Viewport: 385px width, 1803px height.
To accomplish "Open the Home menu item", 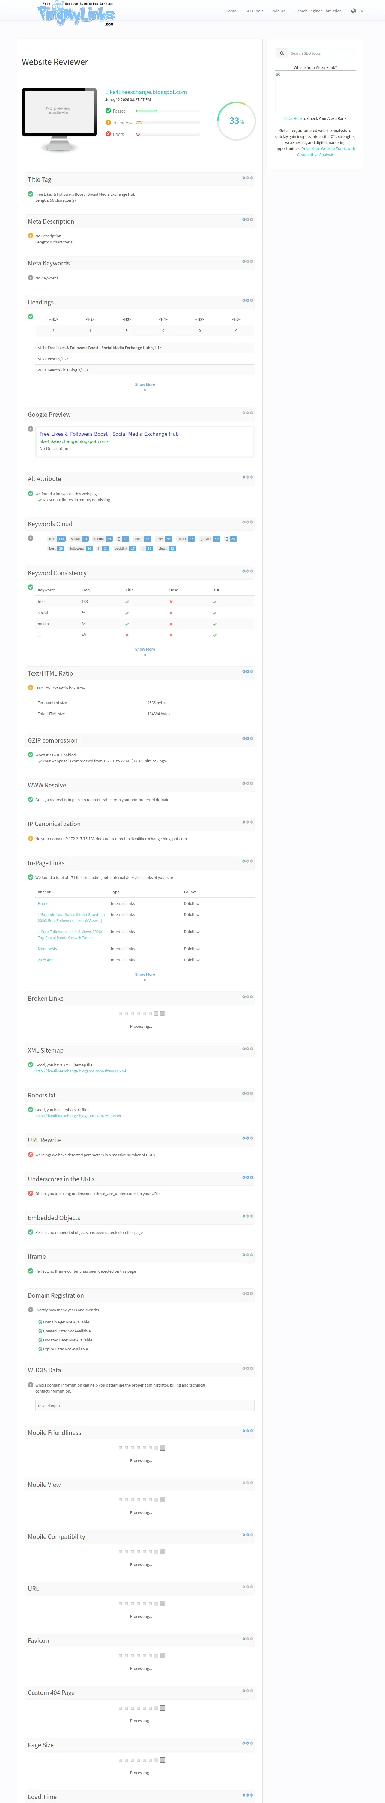I will pyautogui.click(x=231, y=11).
